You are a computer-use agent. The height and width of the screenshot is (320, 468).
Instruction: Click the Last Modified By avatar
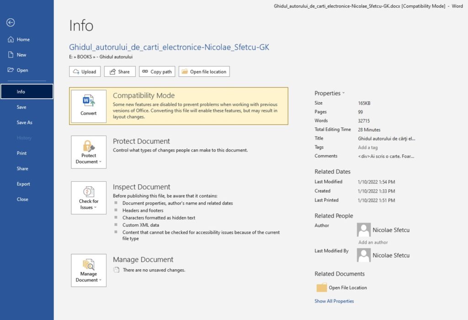364,255
